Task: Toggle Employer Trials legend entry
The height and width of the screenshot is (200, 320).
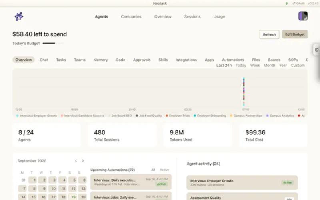Action: [178, 116]
